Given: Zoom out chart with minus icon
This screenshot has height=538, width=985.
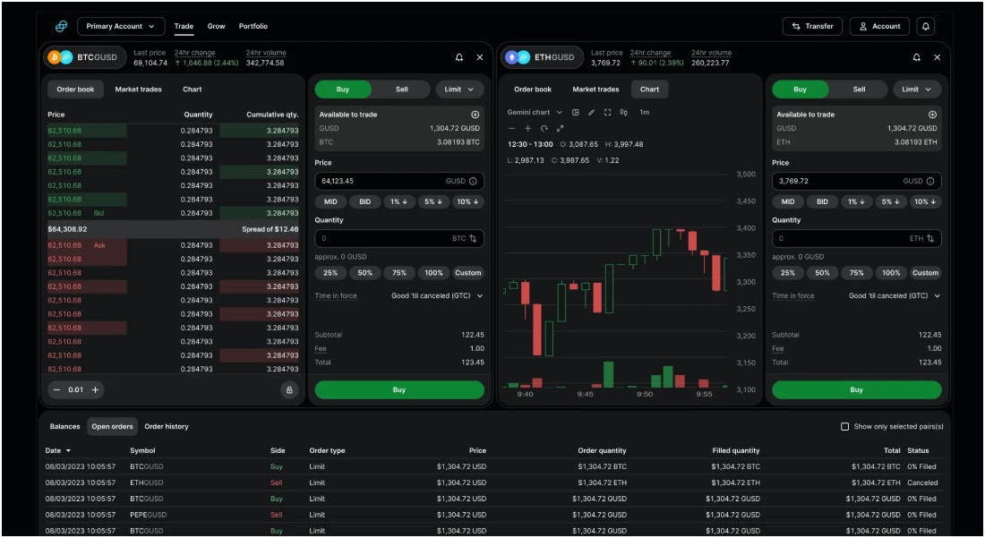Looking at the screenshot, I should tap(511, 128).
